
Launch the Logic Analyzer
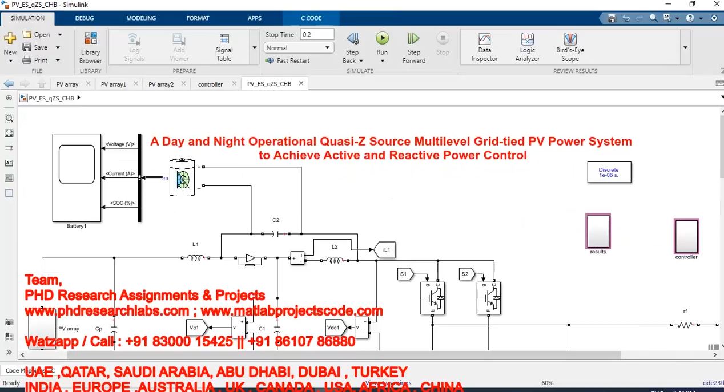(527, 47)
